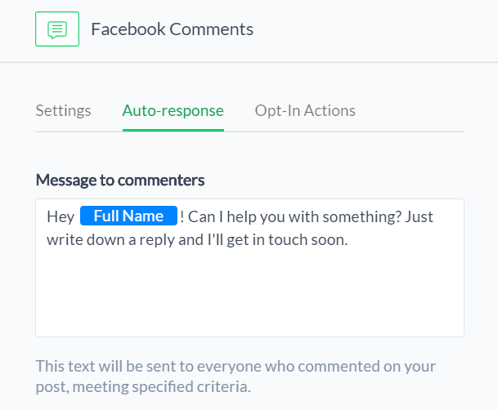The width and height of the screenshot is (498, 410).
Task: Switch to the Settings tab
Action: click(x=63, y=110)
